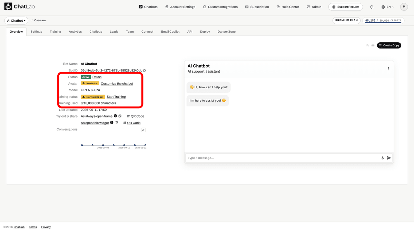Open Custom Integrations
Image resolution: width=414 pixels, height=232 pixels.
pyautogui.click(x=220, y=7)
